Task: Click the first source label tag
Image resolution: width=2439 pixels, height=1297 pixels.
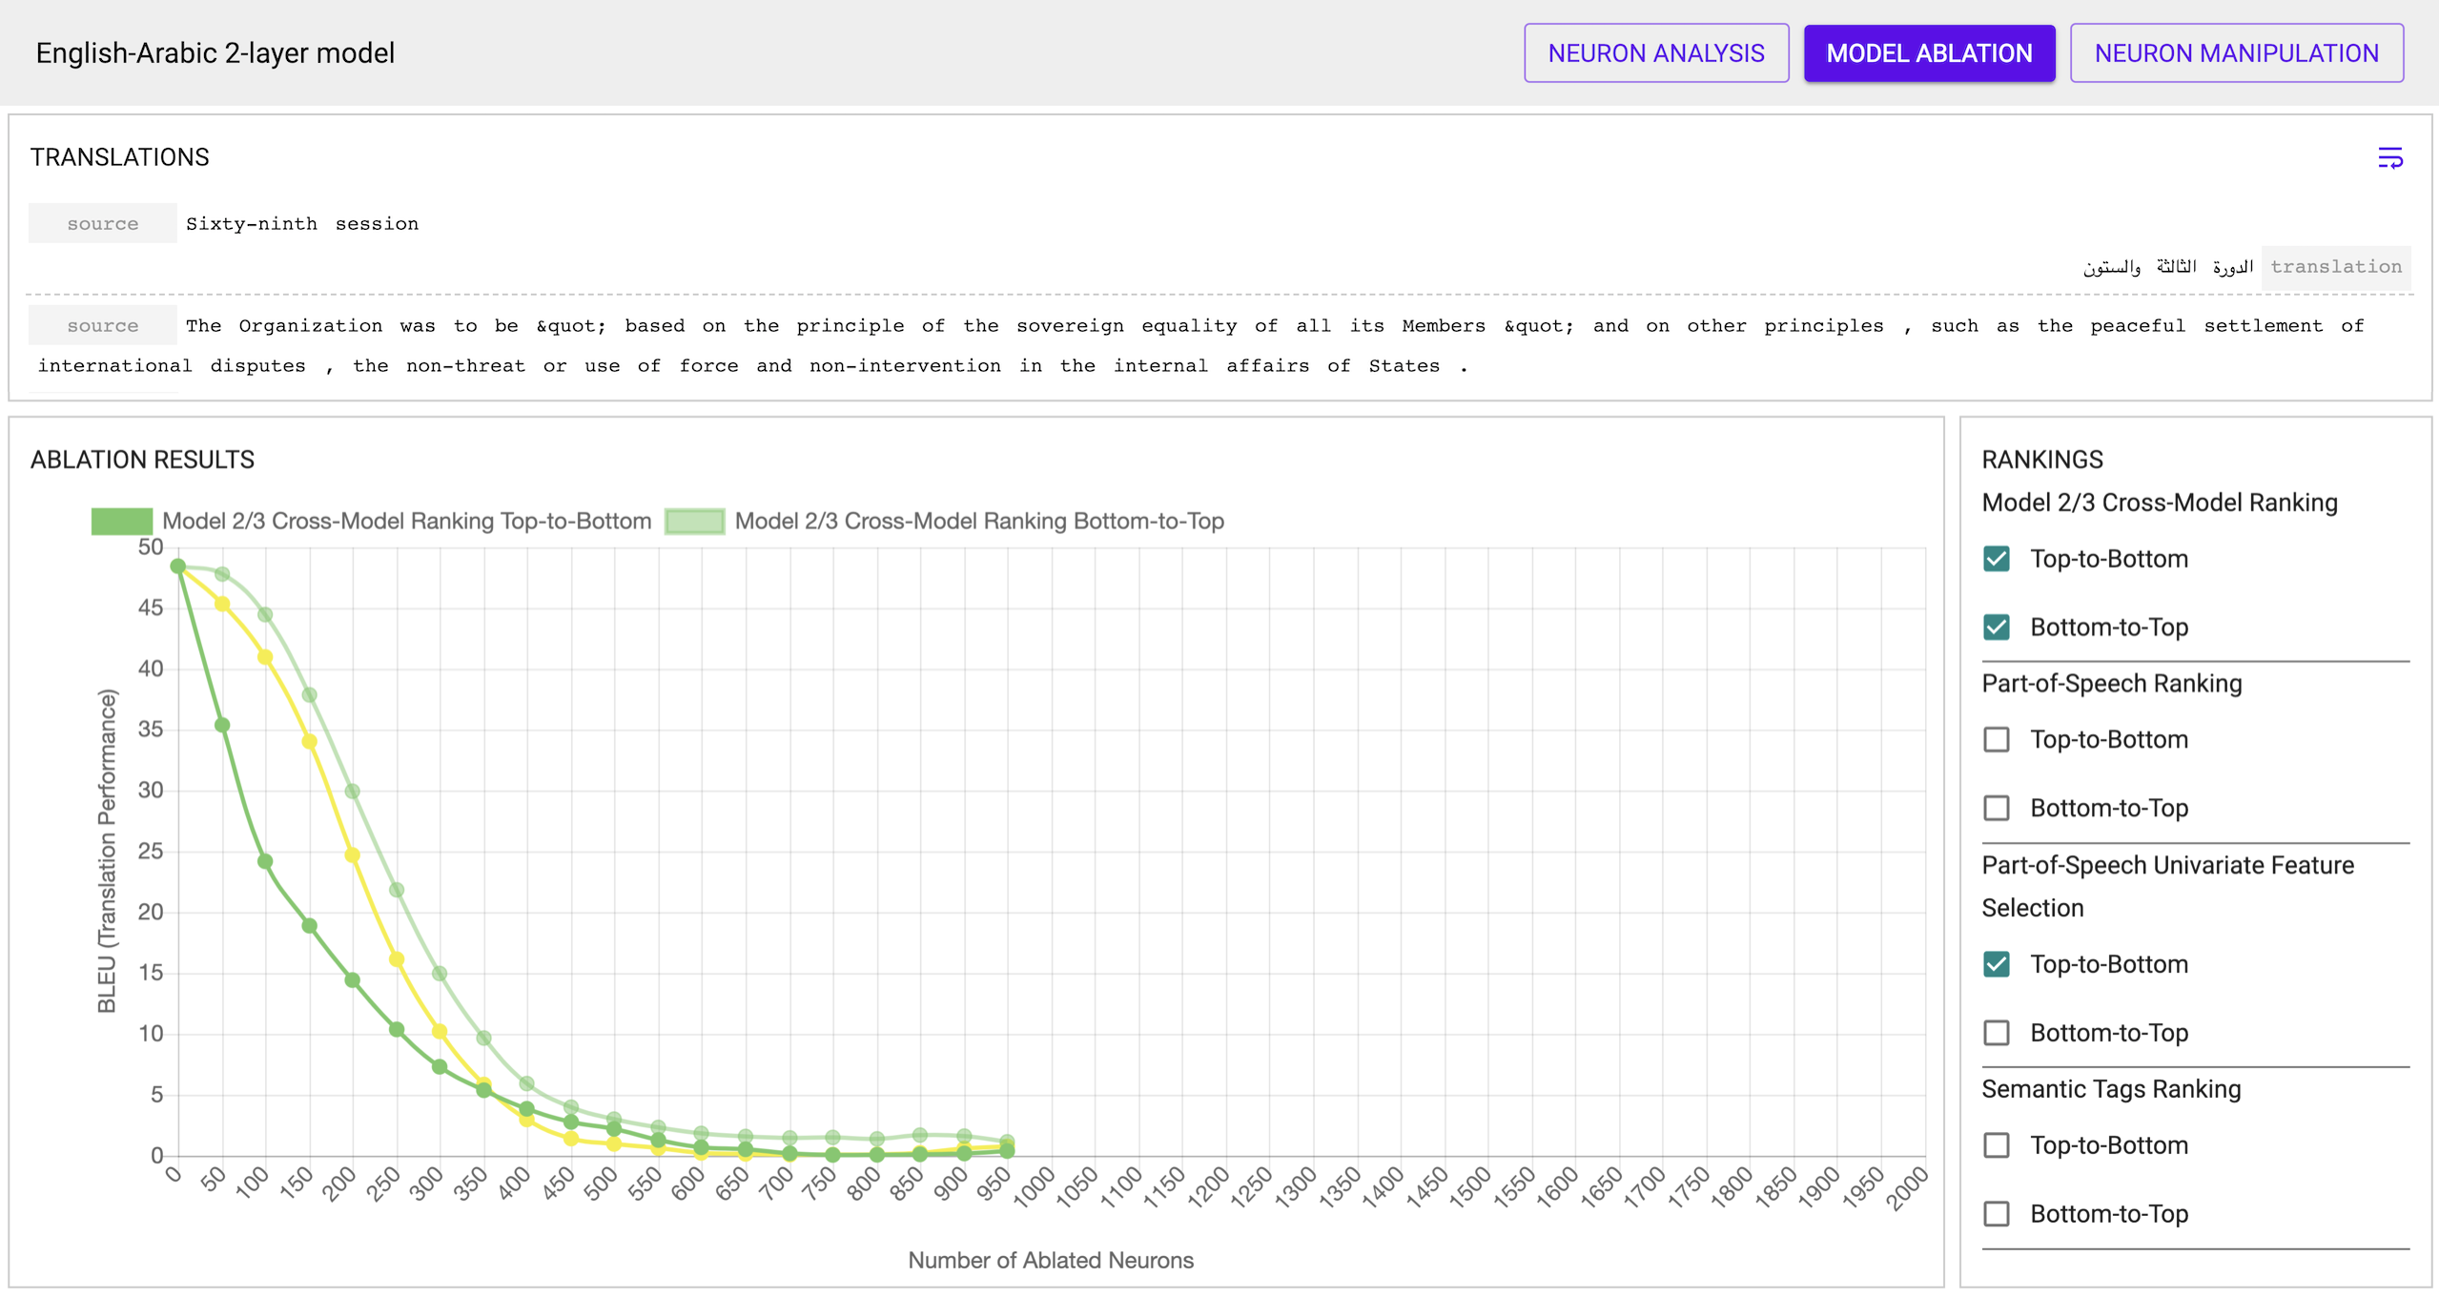Action: [102, 223]
